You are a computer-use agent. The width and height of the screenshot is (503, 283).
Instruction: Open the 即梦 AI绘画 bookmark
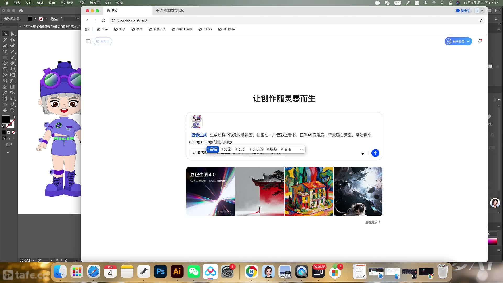pos(182,29)
